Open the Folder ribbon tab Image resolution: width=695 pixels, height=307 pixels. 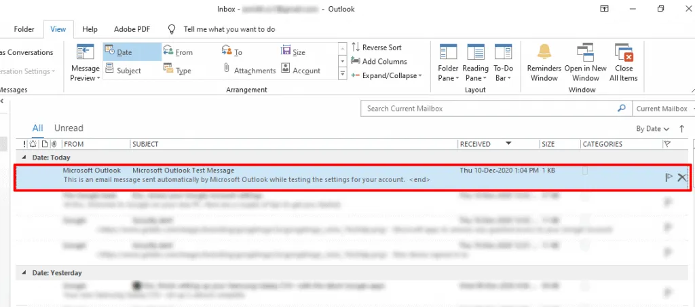tap(24, 29)
